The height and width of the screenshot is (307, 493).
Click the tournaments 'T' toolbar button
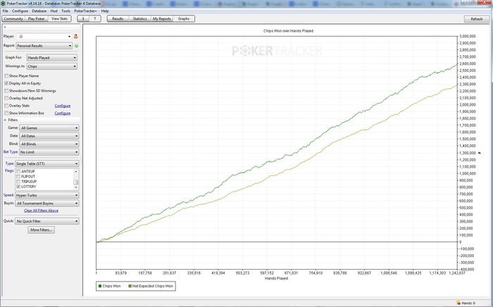coord(96,19)
